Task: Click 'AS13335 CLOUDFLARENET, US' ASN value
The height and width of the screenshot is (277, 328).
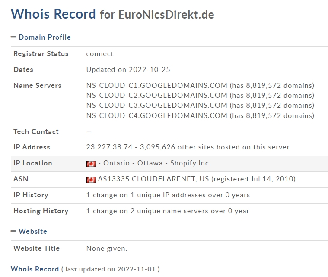Action: click(153, 179)
